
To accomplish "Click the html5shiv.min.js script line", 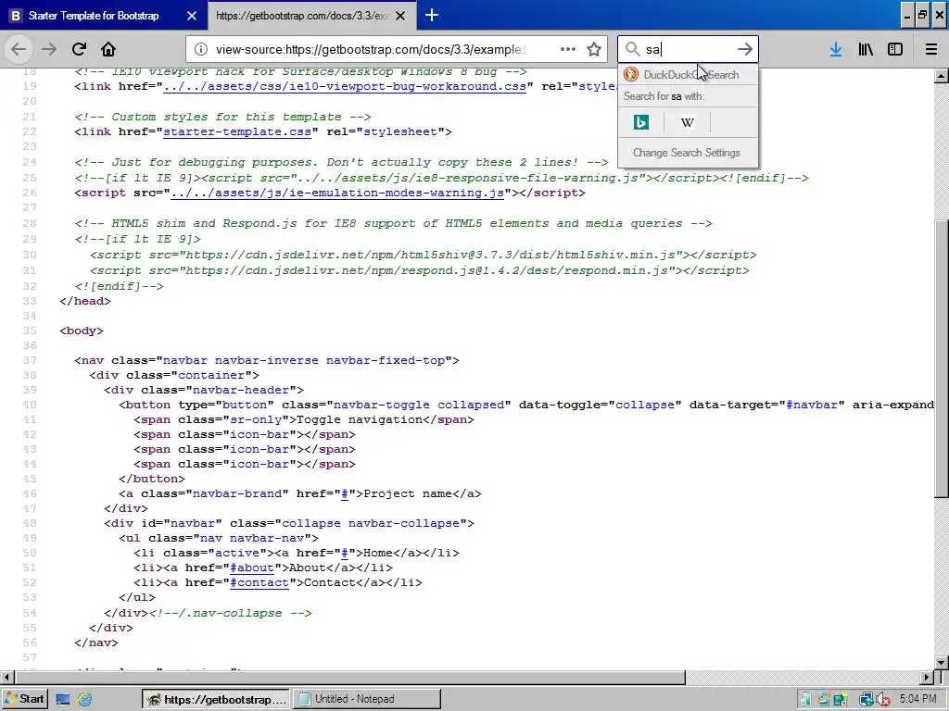I will (423, 255).
